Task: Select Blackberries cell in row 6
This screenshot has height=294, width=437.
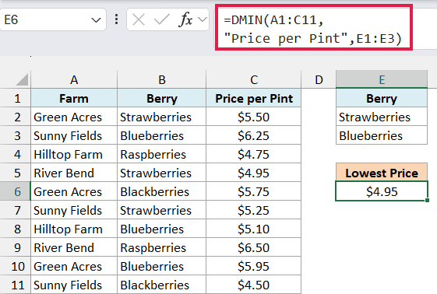Action: (x=162, y=191)
